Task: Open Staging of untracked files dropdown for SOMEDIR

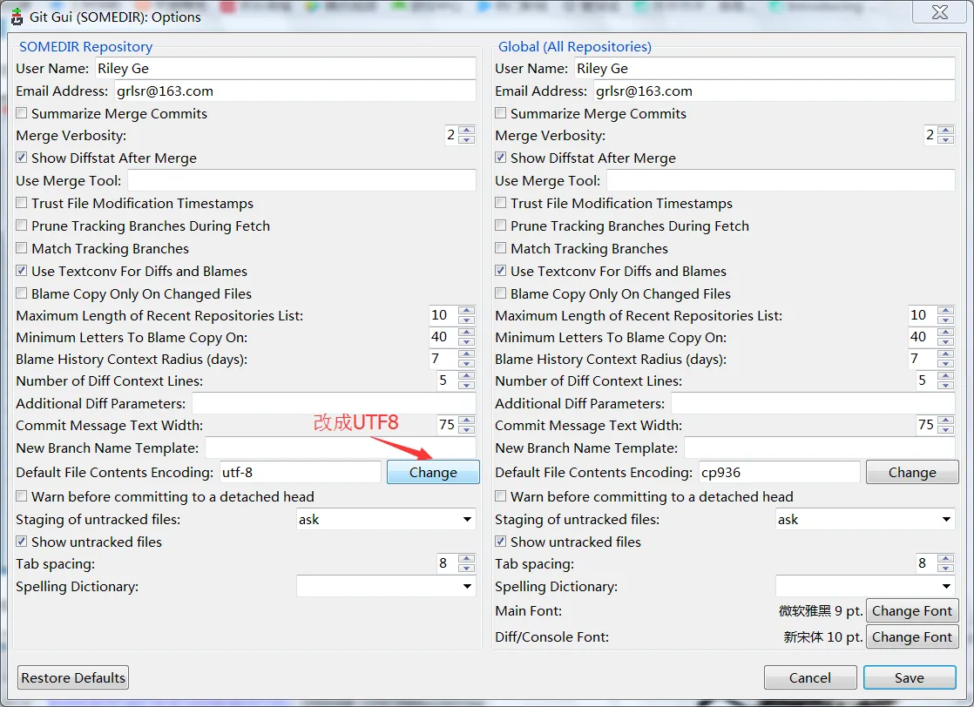Action: tap(386, 520)
